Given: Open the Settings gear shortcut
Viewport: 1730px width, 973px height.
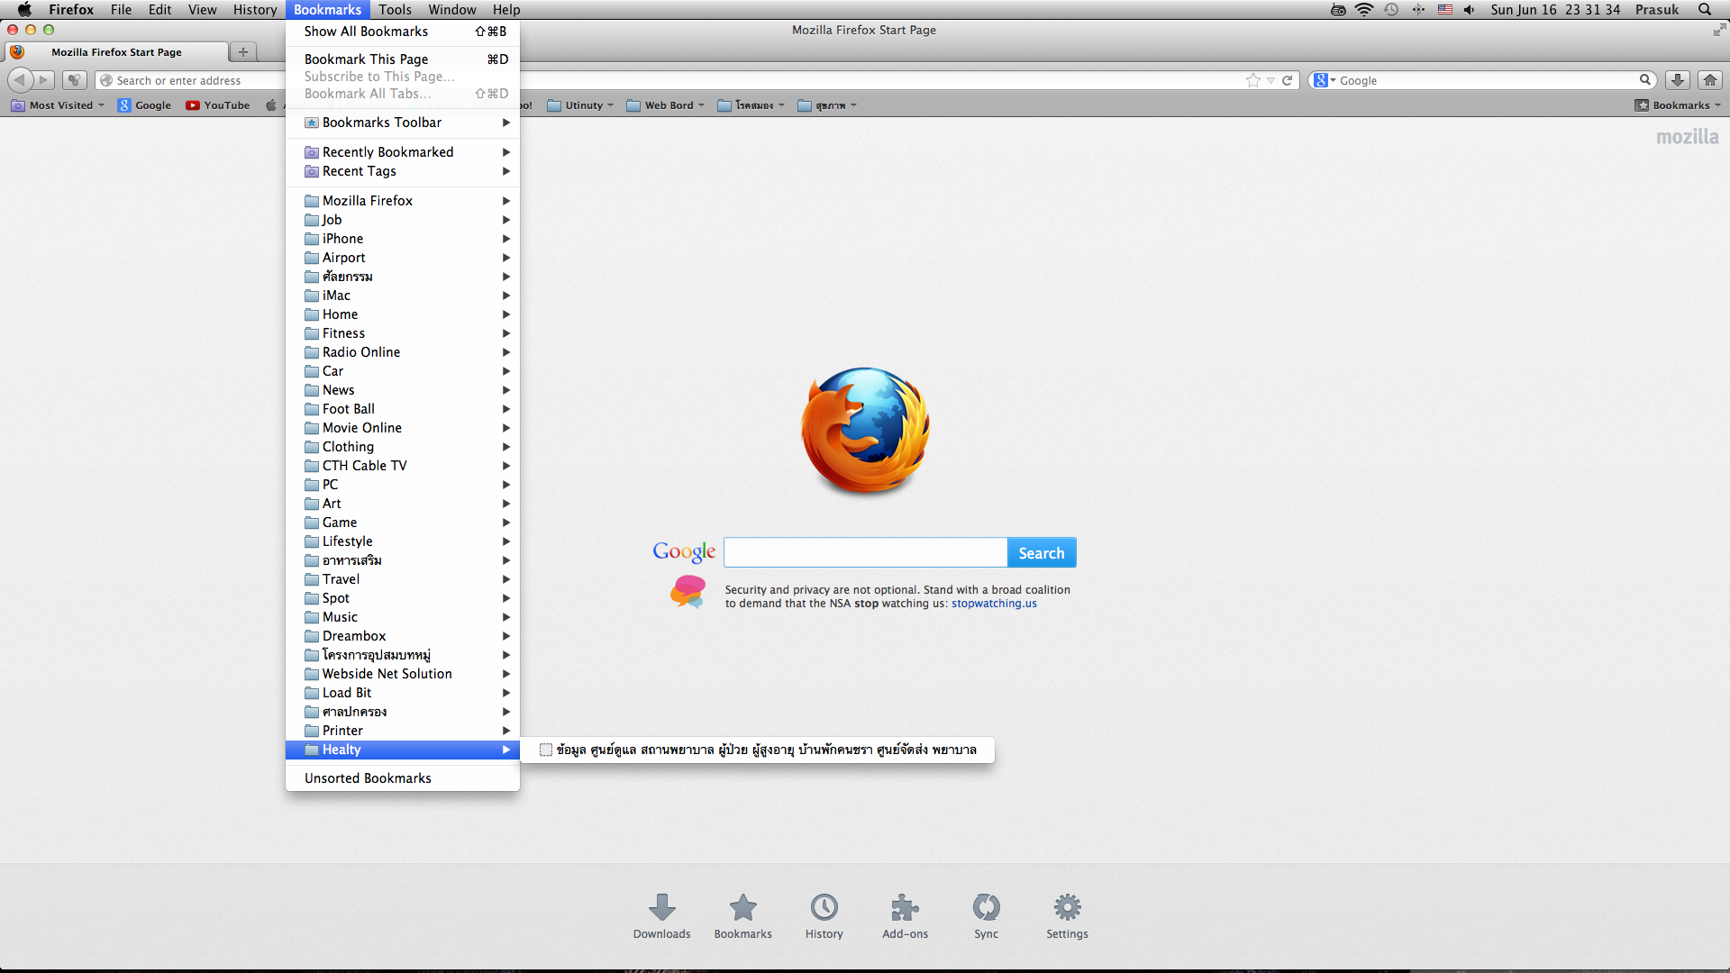Looking at the screenshot, I should tap(1067, 915).
